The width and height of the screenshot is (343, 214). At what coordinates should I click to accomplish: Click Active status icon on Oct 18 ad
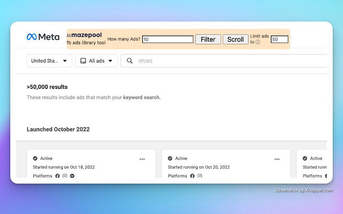tap(35, 158)
